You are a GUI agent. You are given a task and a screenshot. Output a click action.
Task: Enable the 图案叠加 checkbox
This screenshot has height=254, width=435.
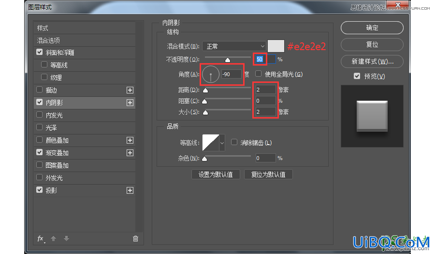tap(40, 165)
